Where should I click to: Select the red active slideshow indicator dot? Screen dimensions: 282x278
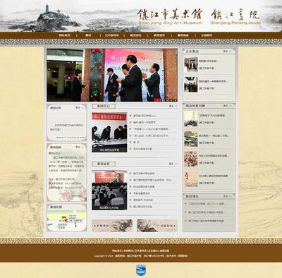(x=157, y=100)
